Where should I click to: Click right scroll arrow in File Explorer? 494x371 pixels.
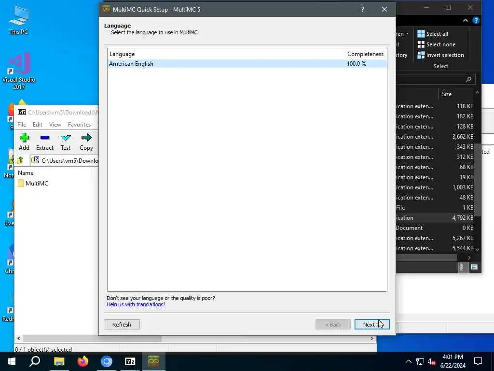pyautogui.click(x=469, y=258)
